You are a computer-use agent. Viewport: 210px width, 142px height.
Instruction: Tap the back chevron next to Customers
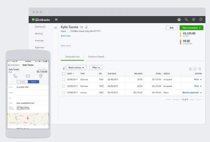tap(9, 65)
